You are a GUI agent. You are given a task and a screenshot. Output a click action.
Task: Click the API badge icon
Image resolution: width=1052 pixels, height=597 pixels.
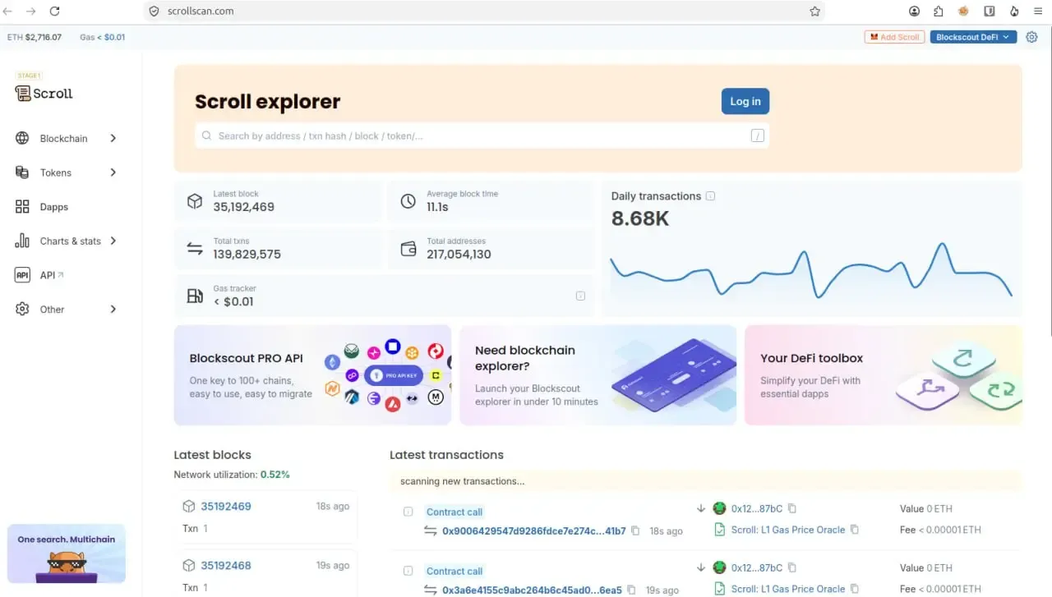pos(22,275)
